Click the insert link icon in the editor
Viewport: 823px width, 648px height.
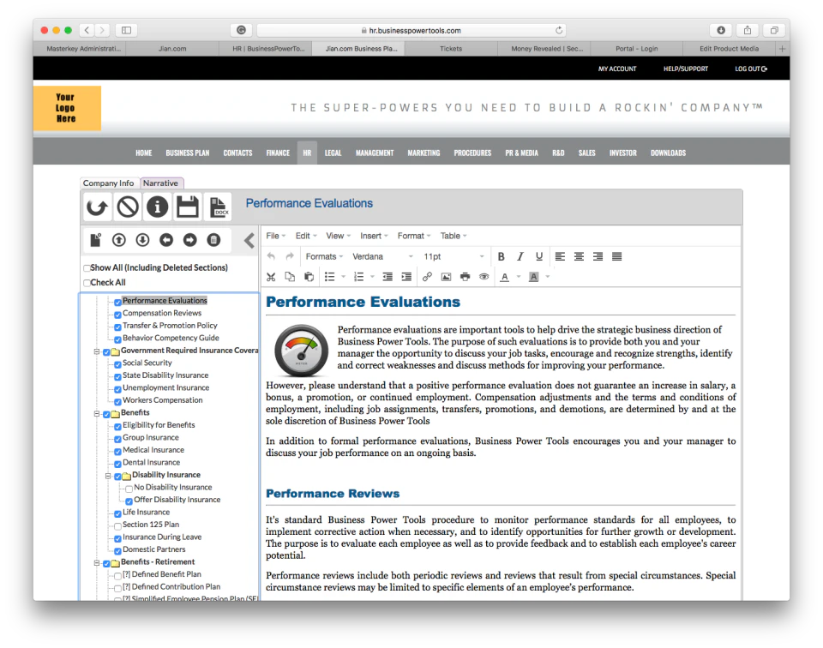tap(426, 276)
